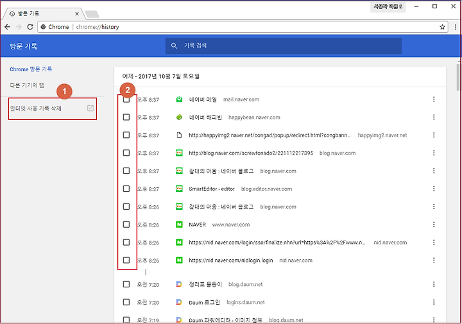This screenshot has width=462, height=324.
Task: Open the happyimg2.naver.net congad redirect link
Action: pos(269,135)
